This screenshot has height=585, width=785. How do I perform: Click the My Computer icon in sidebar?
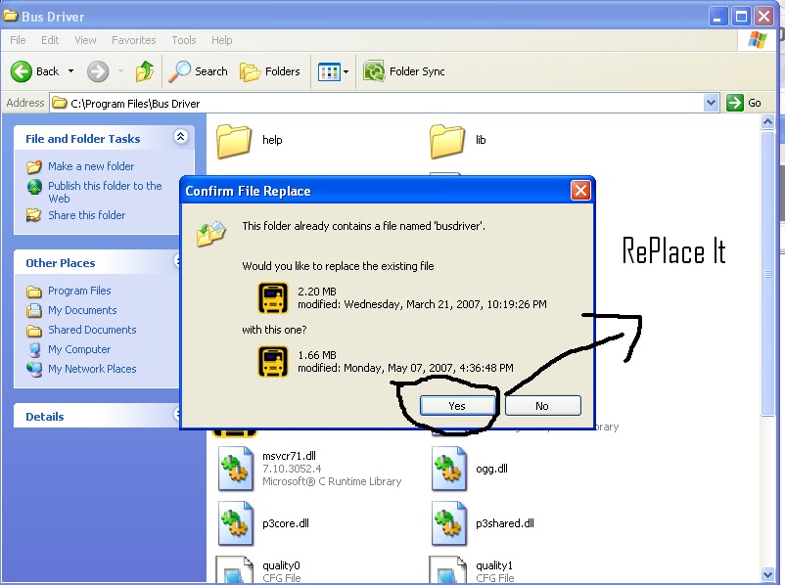click(34, 349)
